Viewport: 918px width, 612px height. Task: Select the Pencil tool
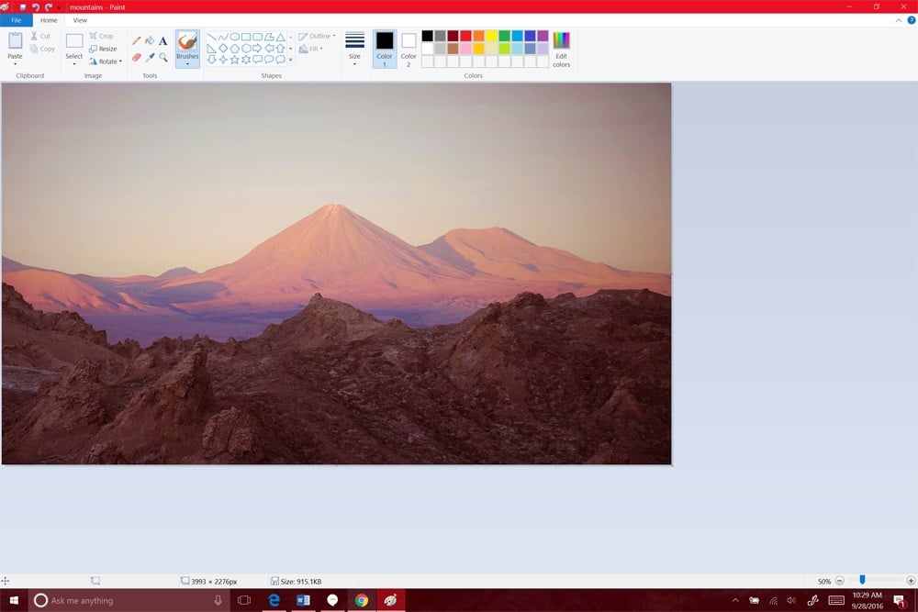click(x=136, y=40)
